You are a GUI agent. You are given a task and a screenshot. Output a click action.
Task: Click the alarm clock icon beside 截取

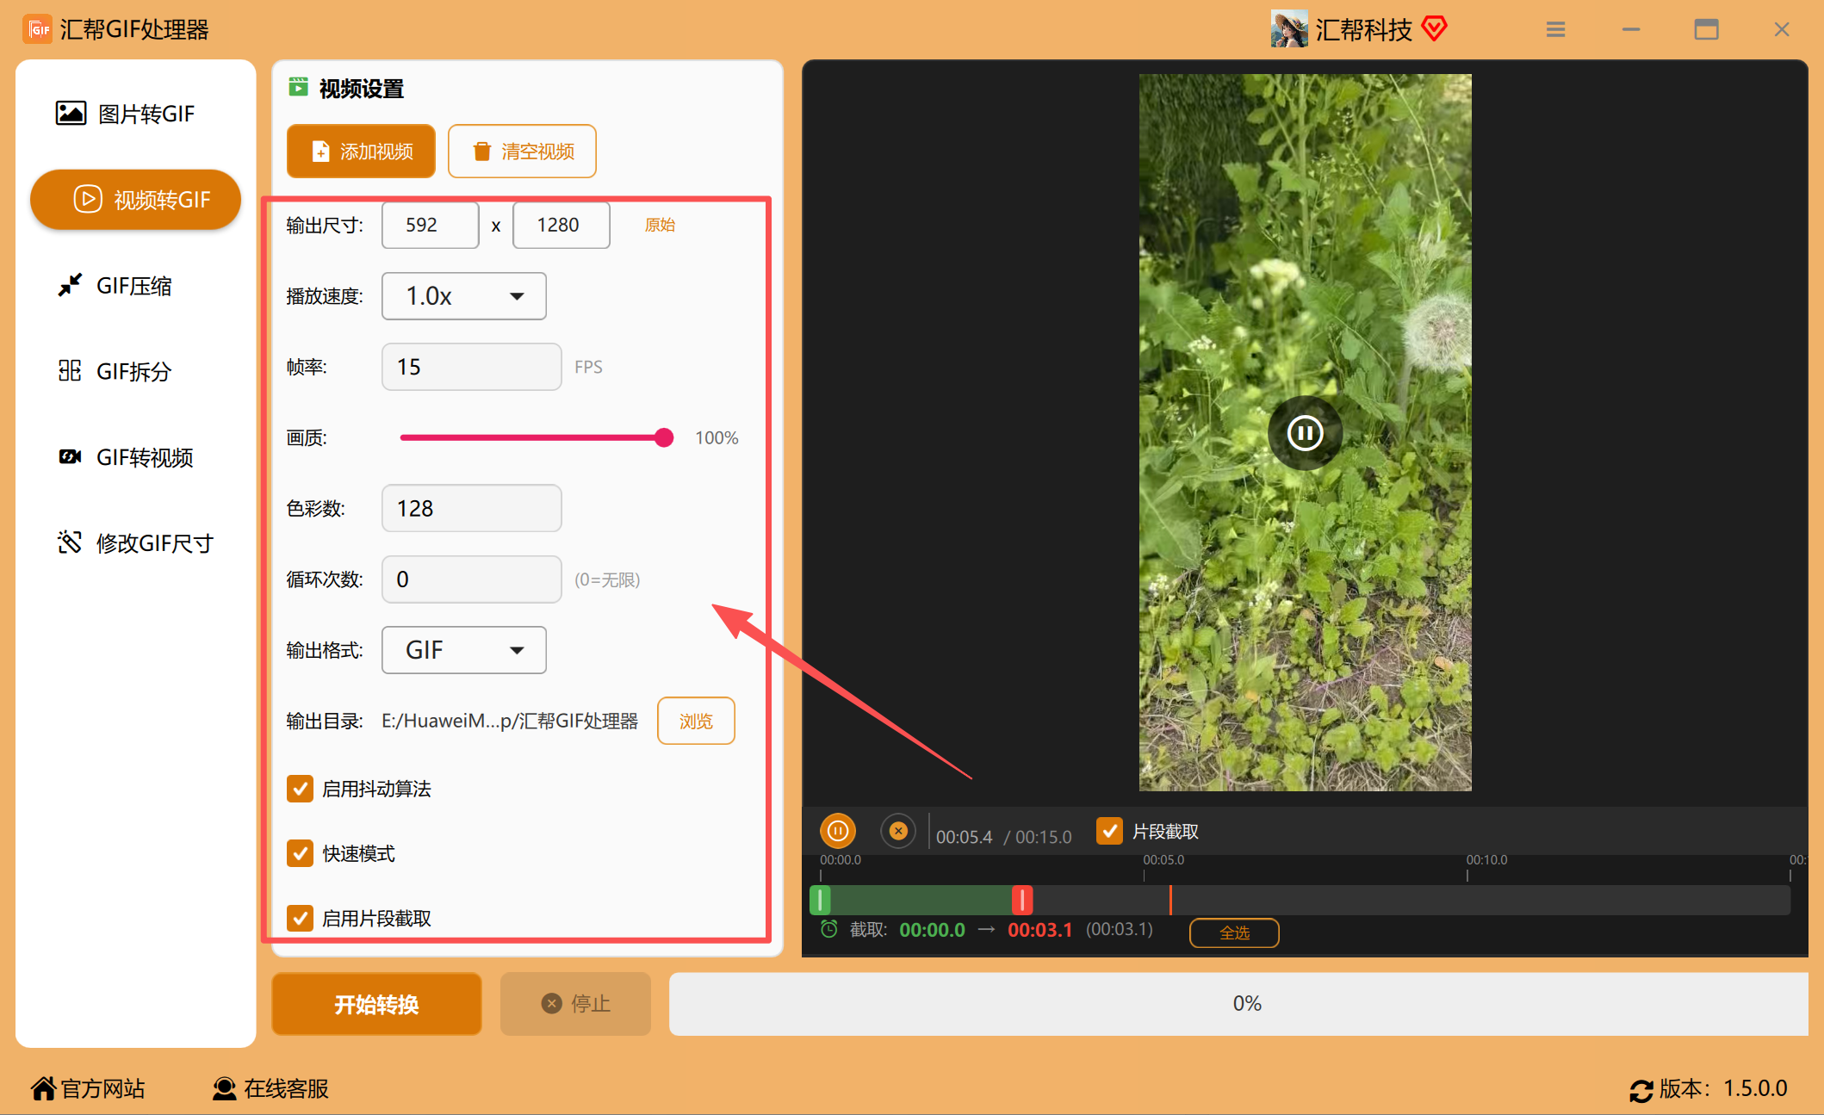[x=828, y=929]
